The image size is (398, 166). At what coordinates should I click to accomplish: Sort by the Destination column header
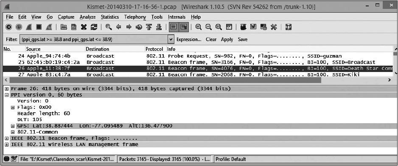tap(115, 49)
